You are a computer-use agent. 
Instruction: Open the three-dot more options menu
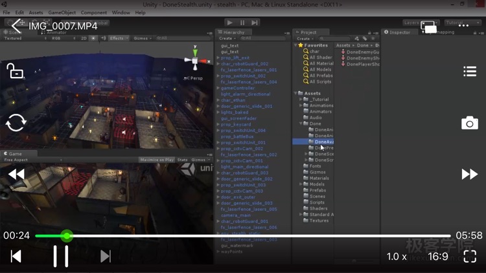(x=464, y=26)
